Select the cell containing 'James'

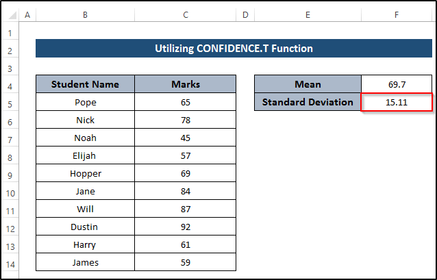pos(85,263)
